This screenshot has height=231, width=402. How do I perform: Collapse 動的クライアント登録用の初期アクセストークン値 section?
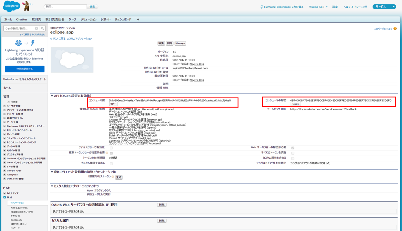click(x=52, y=172)
